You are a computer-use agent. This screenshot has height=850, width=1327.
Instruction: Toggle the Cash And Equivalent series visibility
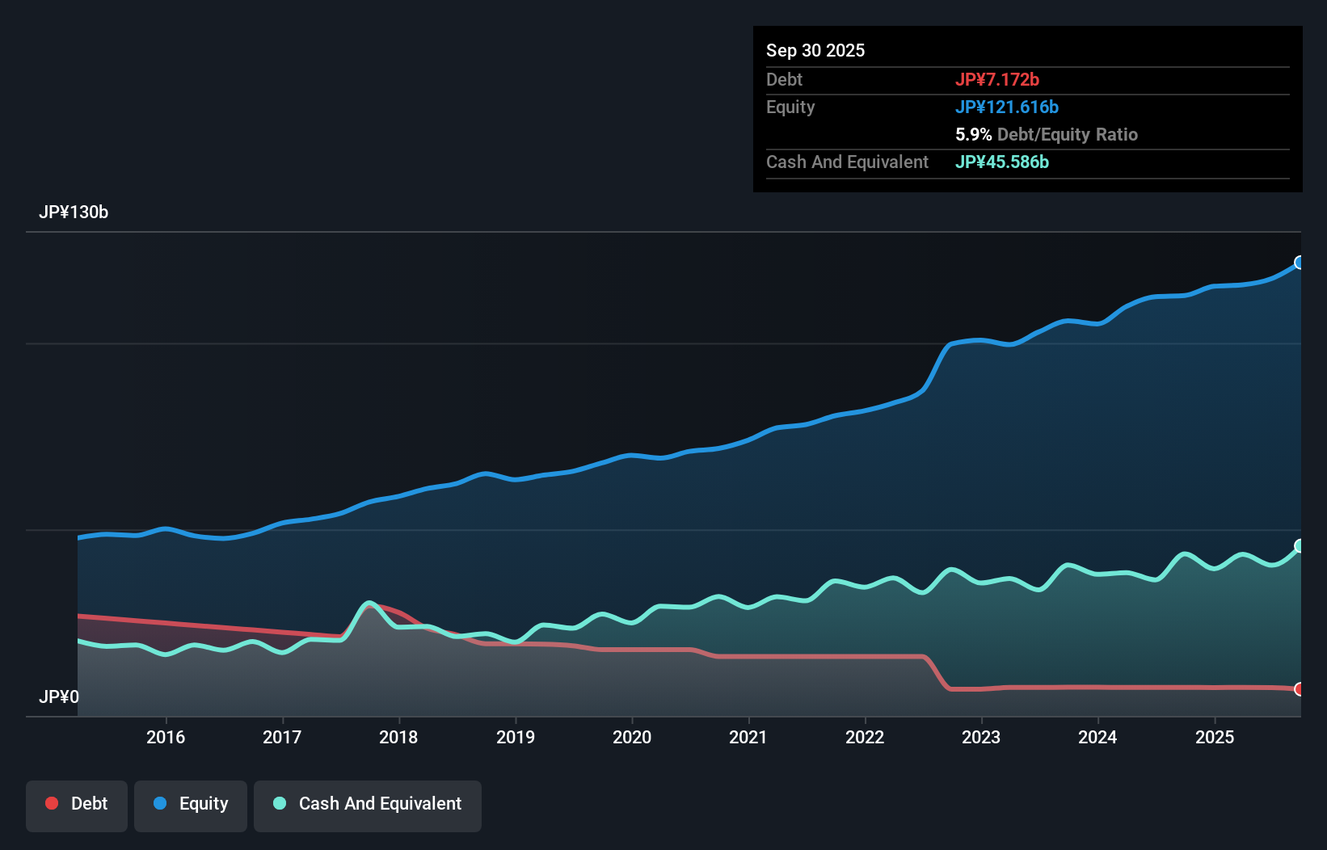[x=368, y=804]
